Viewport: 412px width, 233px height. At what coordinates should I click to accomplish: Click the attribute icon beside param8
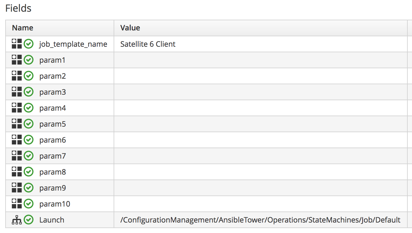coord(17,172)
